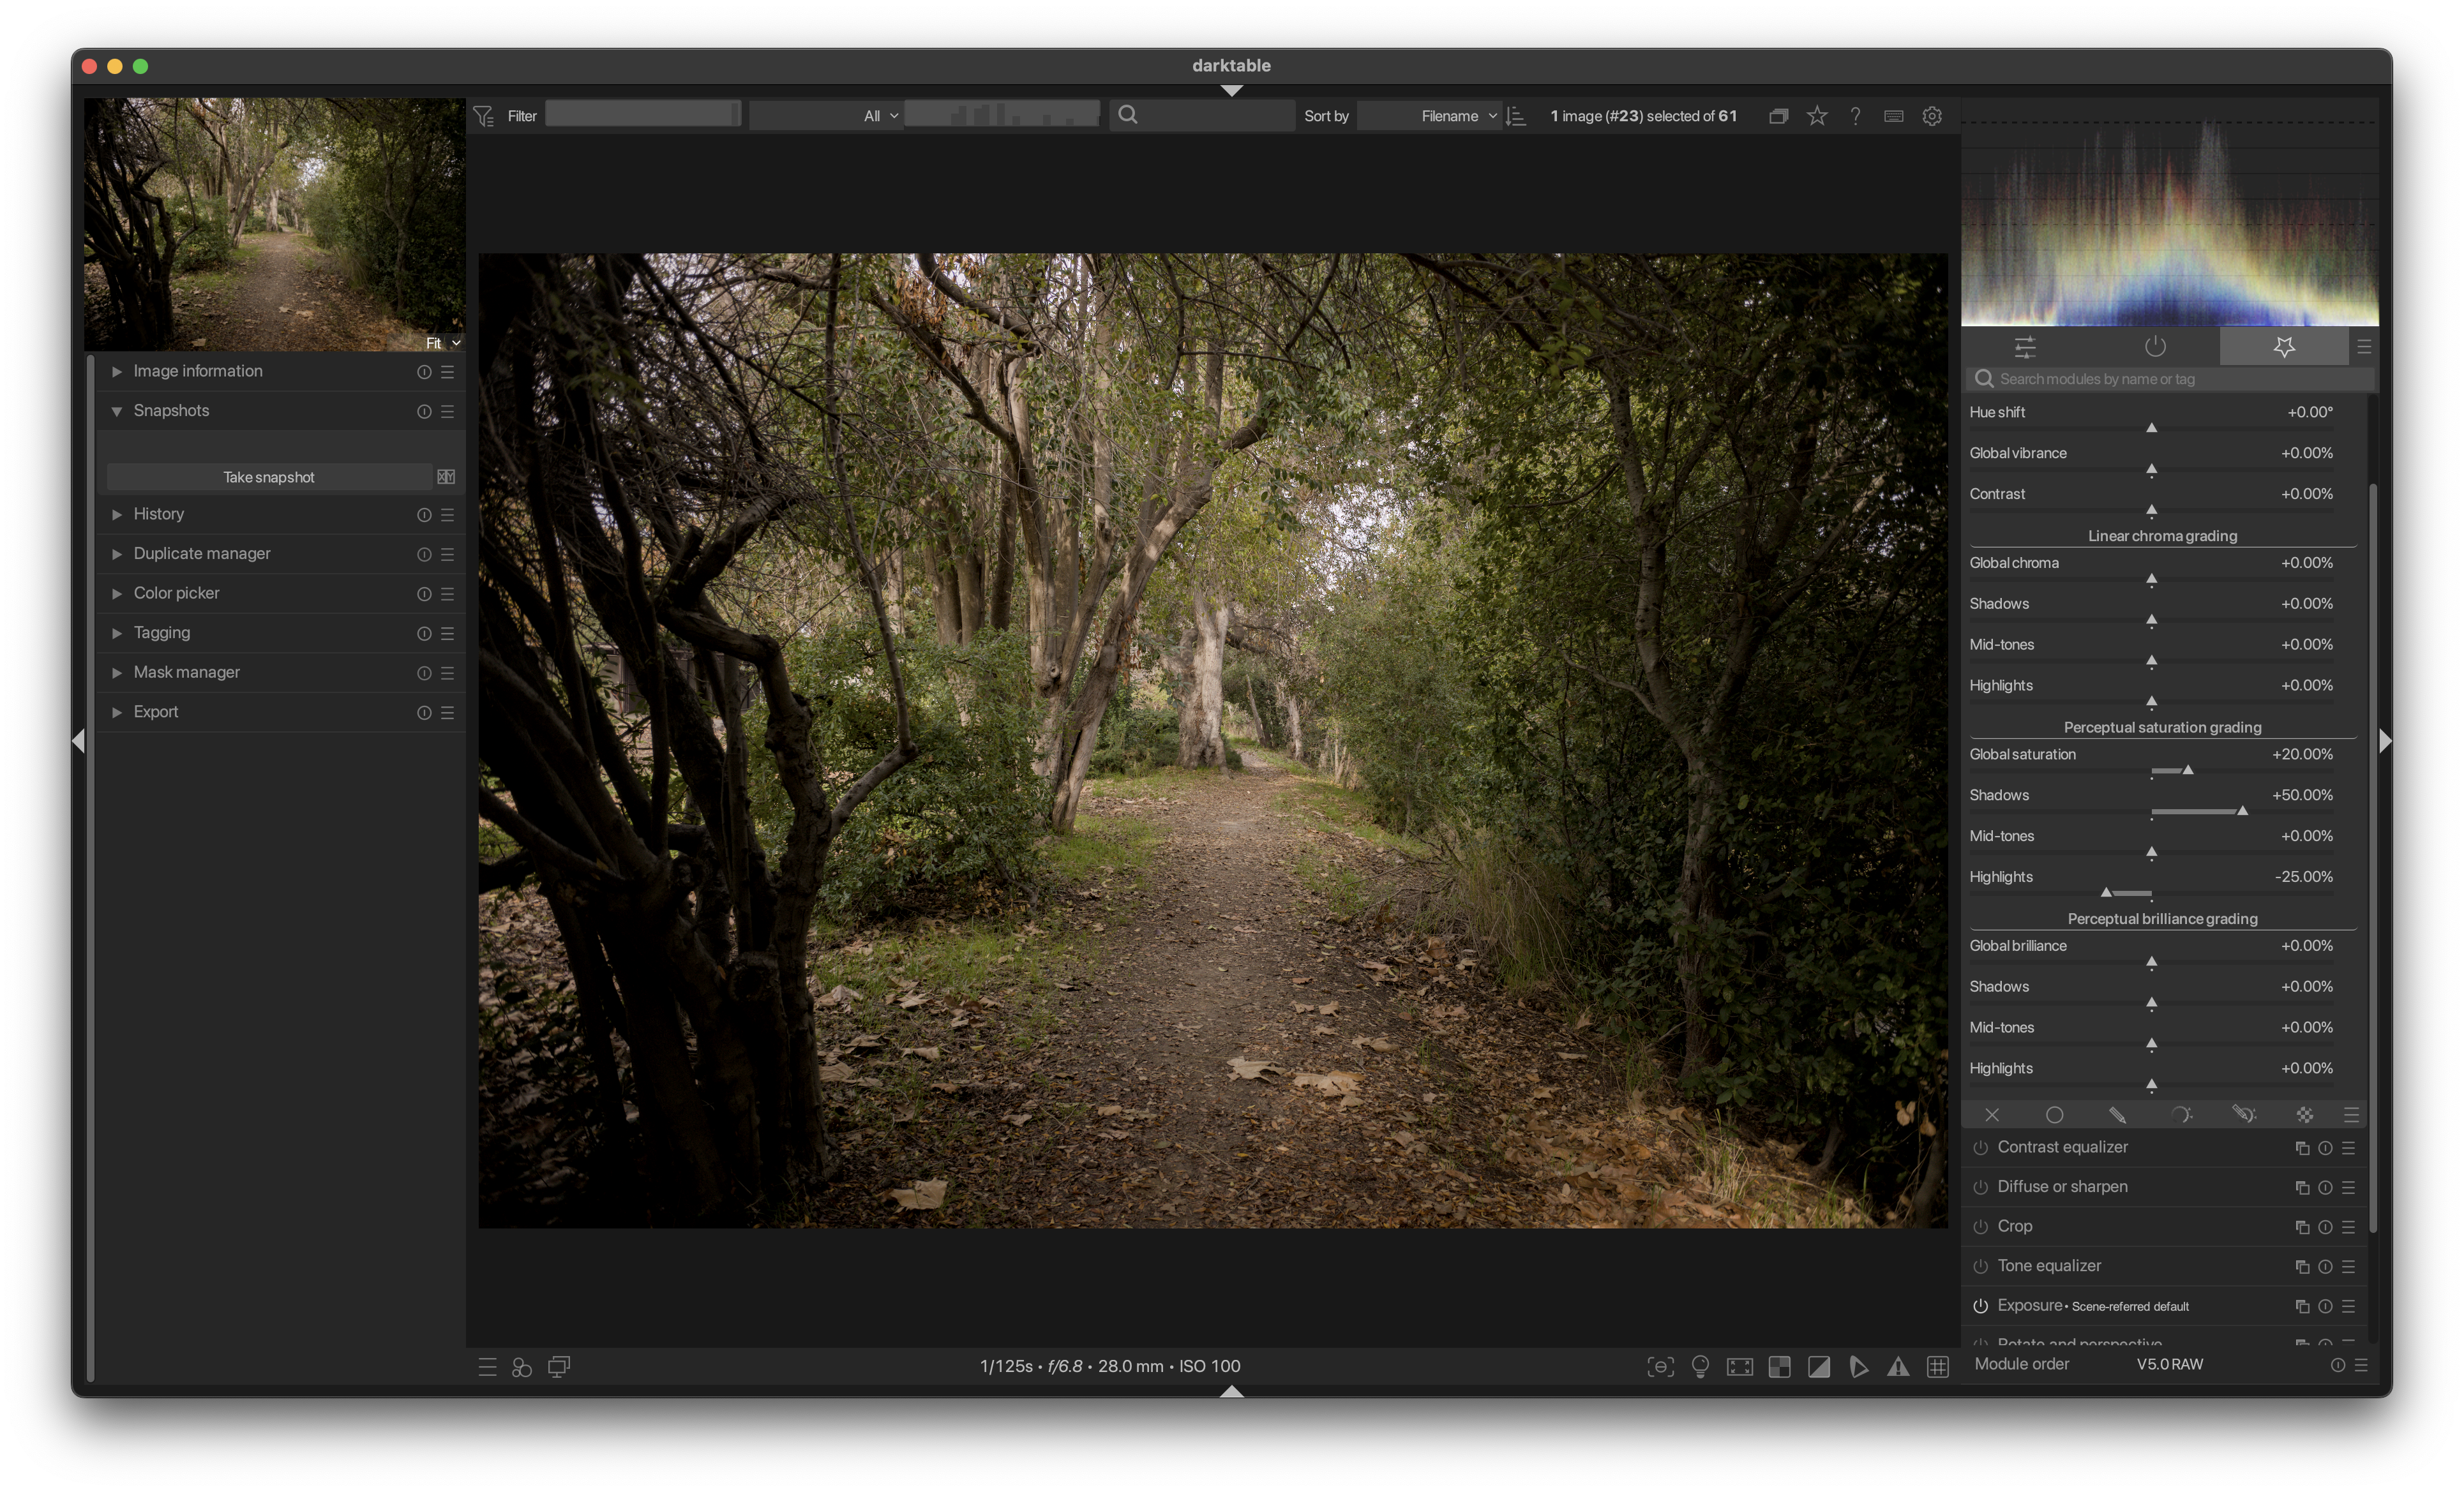Switch to quick access panel sliders tab
2464x1492 pixels.
click(x=2025, y=347)
